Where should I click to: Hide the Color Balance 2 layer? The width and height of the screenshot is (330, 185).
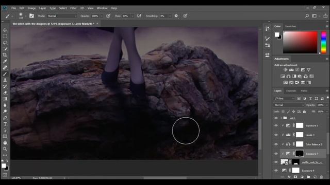tap(276, 144)
